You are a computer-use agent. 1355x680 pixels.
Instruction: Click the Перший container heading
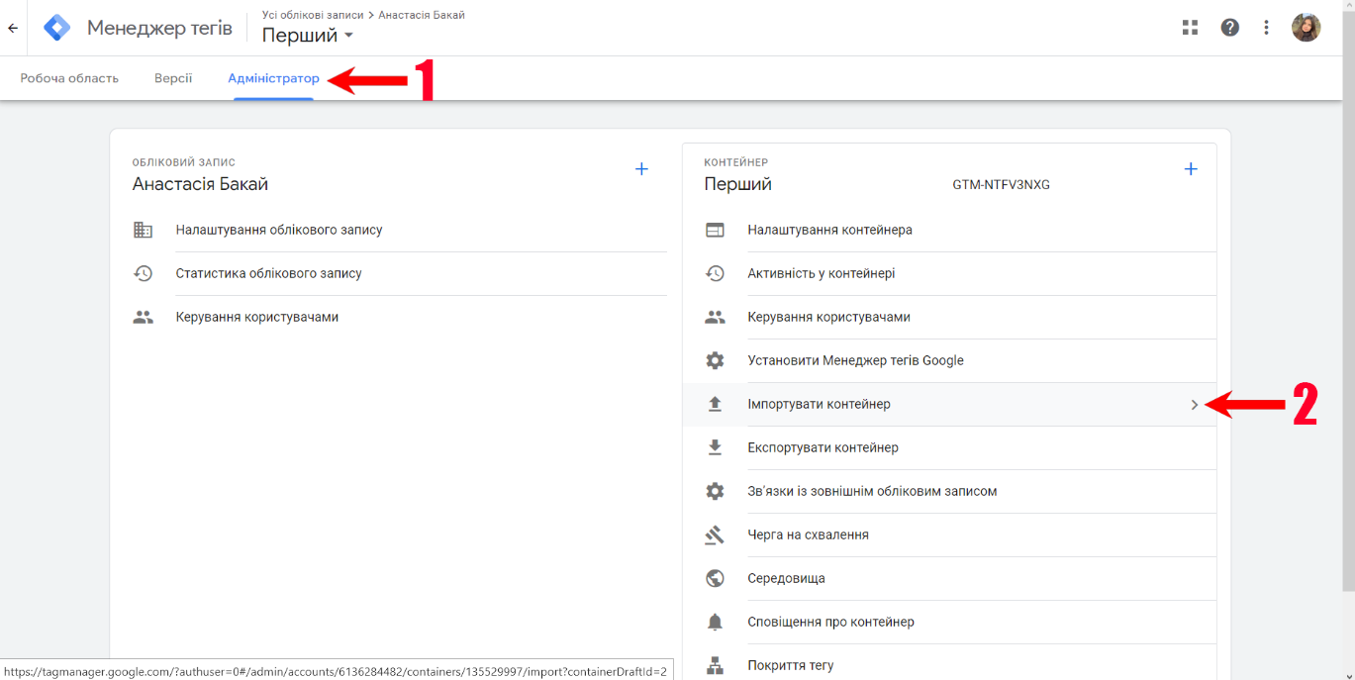tap(737, 184)
